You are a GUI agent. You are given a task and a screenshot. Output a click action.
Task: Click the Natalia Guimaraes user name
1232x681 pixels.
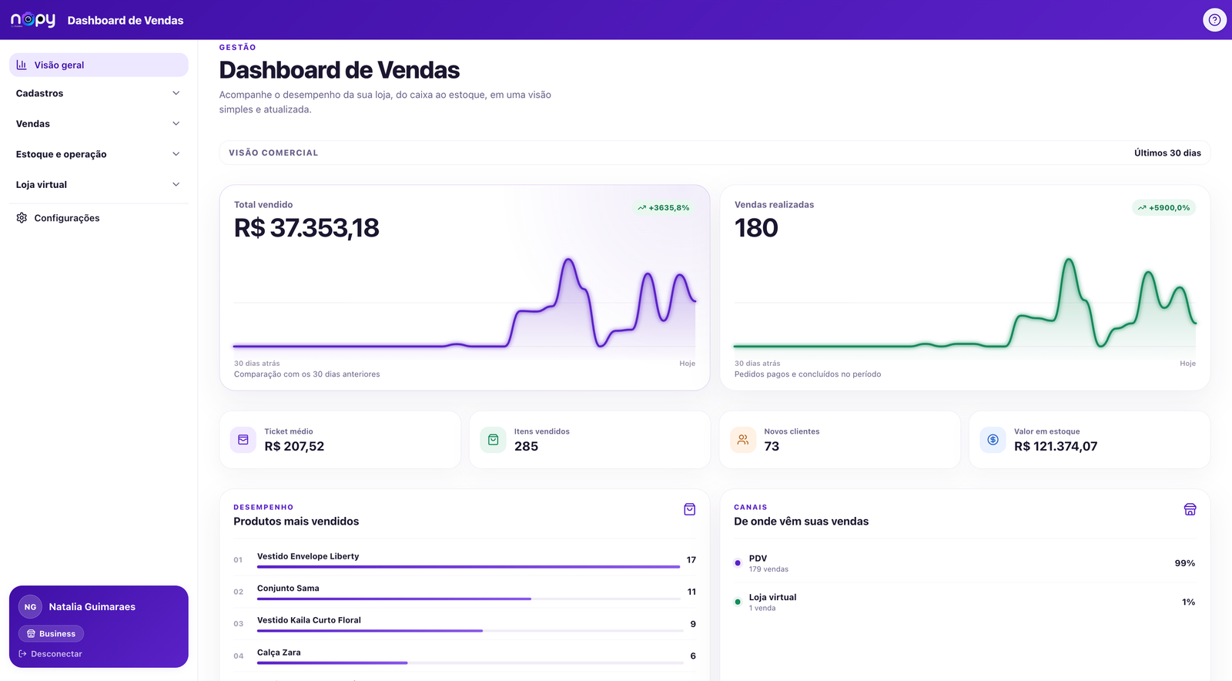point(92,607)
